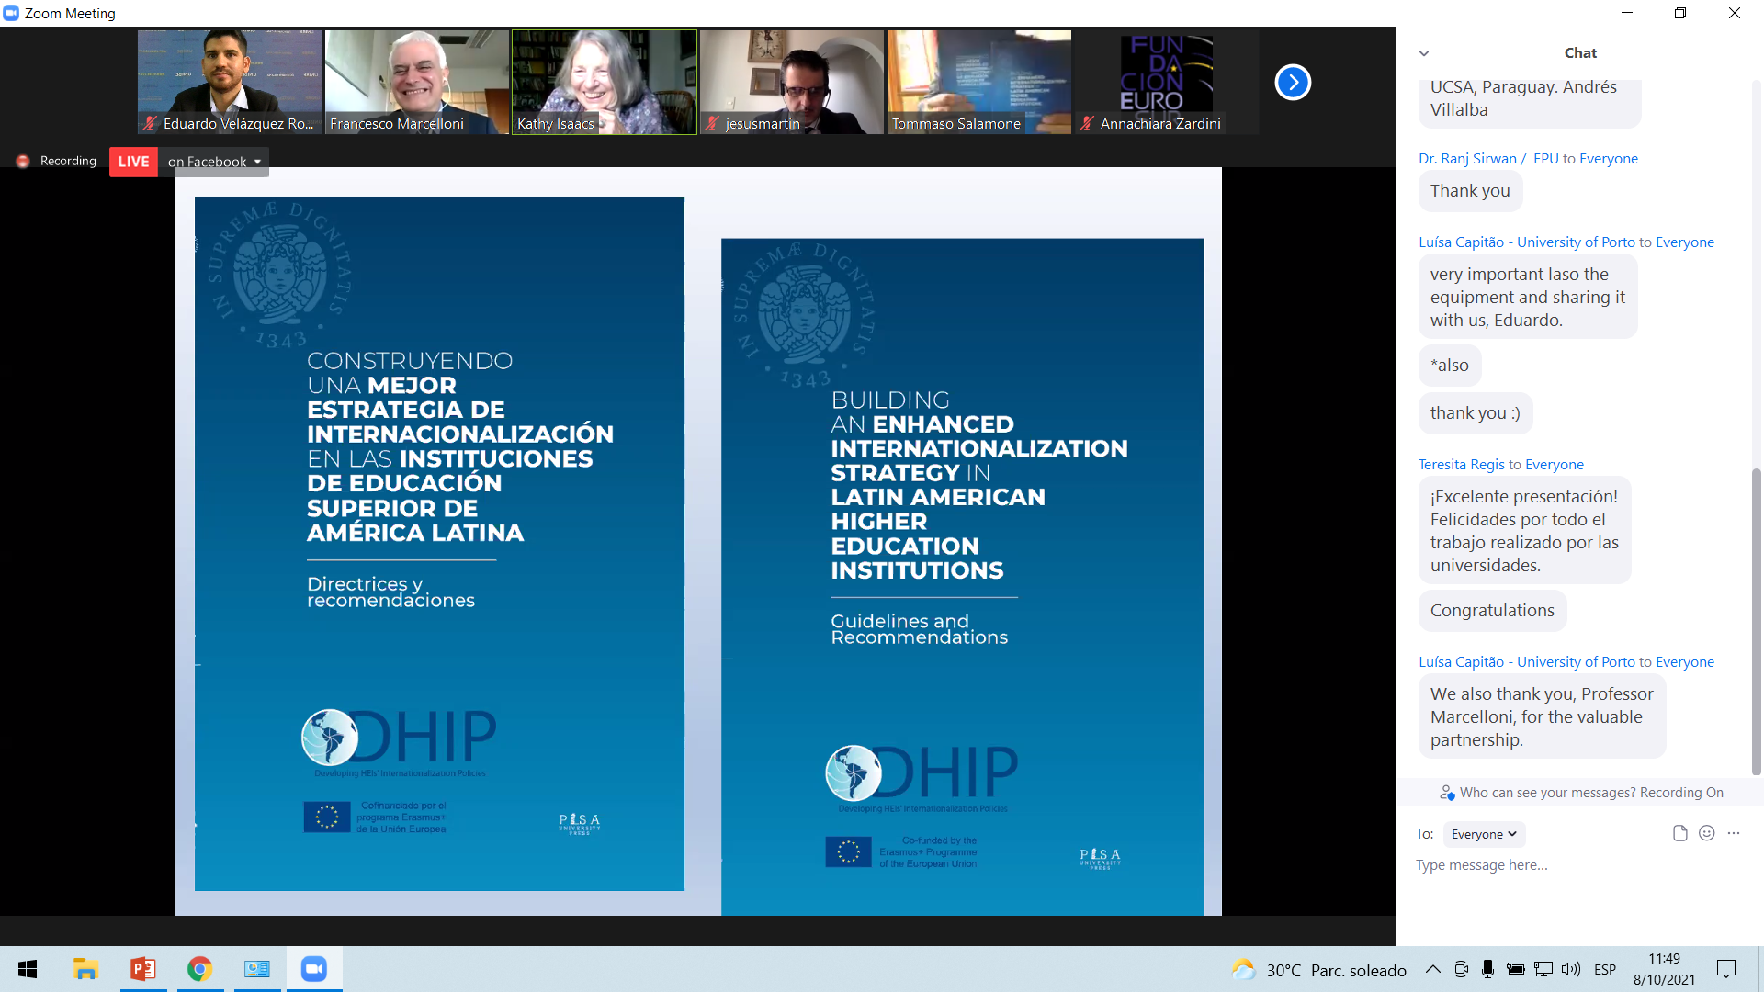Click the ESP language indicator
The height and width of the screenshot is (992, 1764).
pyautogui.click(x=1605, y=970)
